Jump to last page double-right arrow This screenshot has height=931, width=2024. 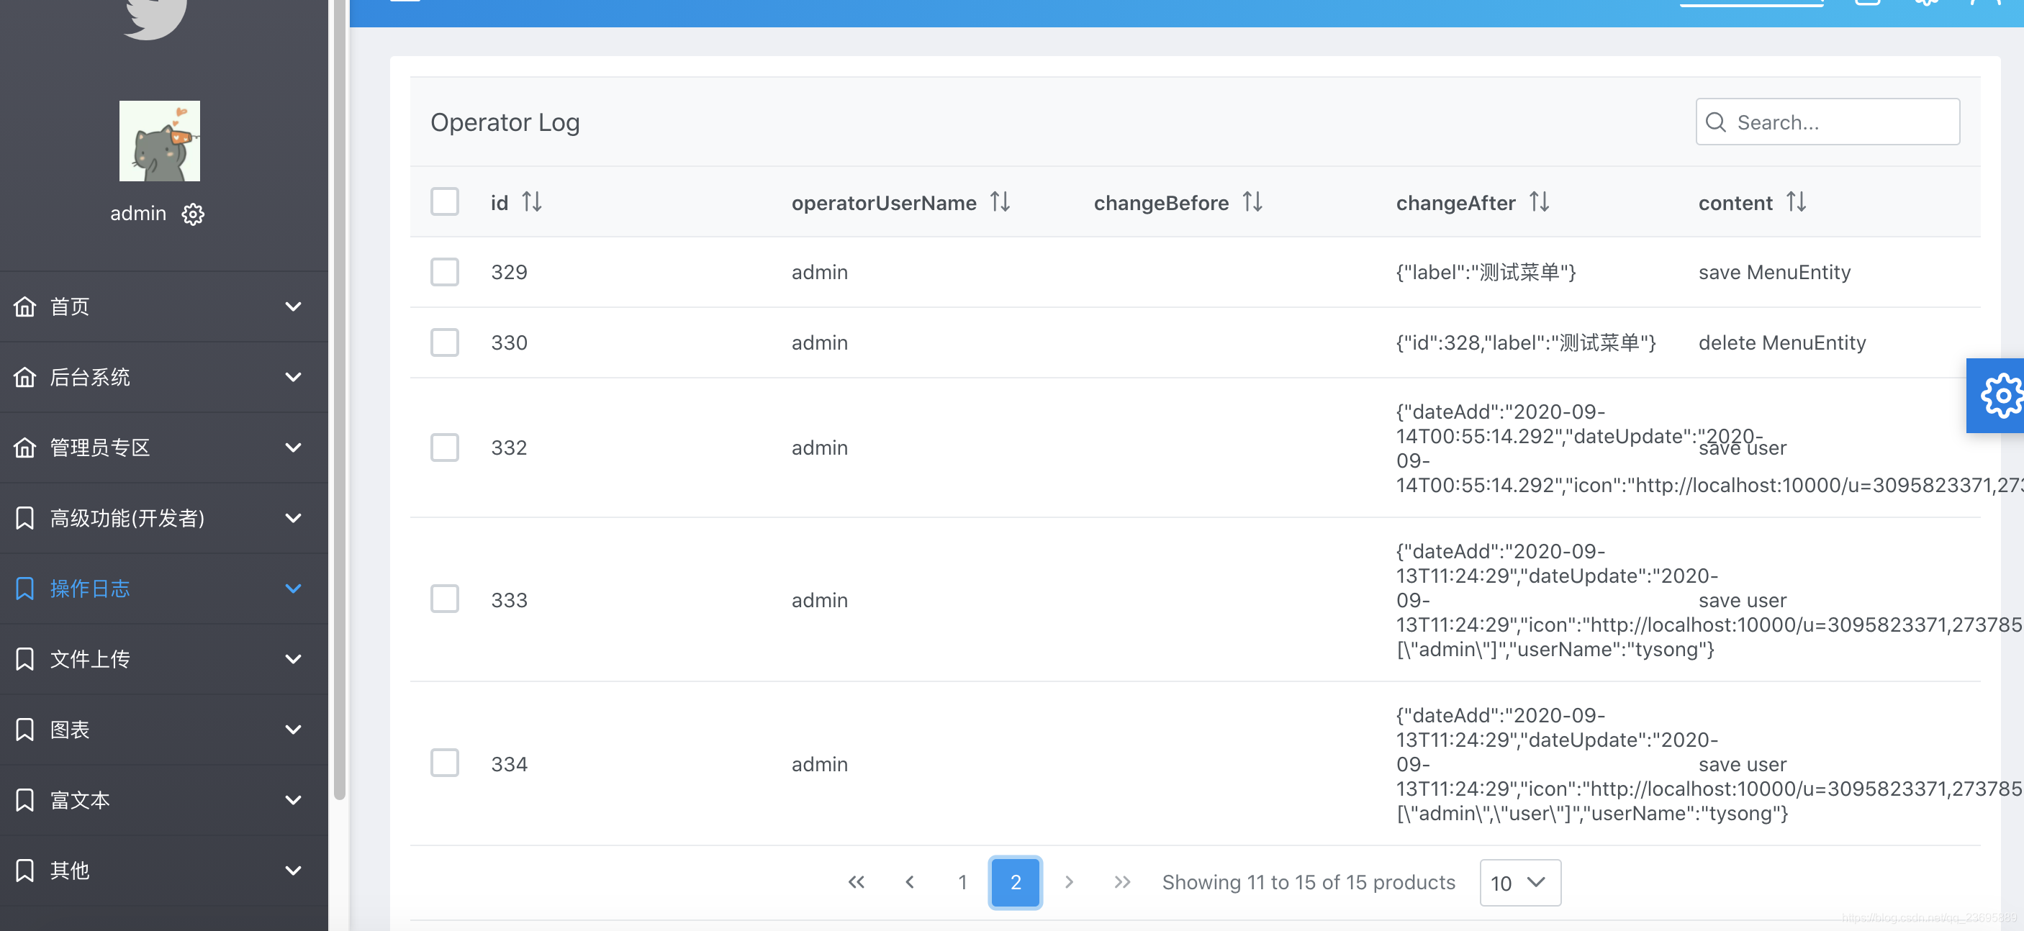click(1122, 882)
